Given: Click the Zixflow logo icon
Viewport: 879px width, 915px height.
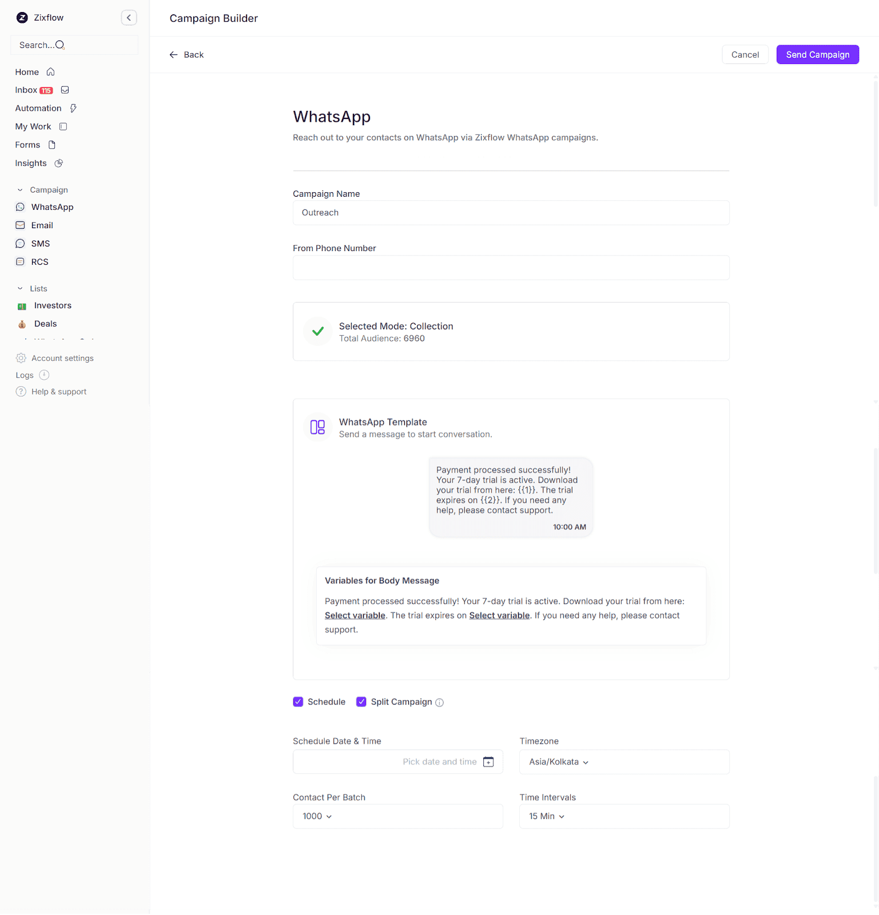Looking at the screenshot, I should pos(22,18).
